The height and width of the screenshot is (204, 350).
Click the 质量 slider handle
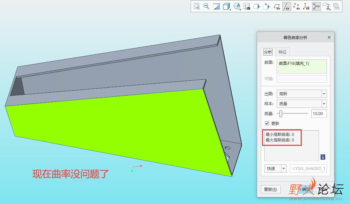tap(281, 114)
